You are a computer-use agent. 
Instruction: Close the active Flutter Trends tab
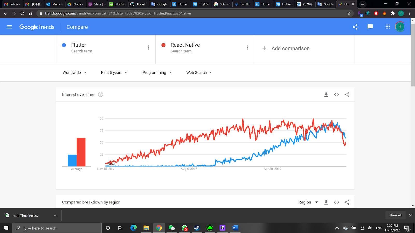click(353, 4)
